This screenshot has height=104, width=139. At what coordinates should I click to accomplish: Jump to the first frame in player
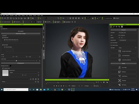(x=54, y=86)
